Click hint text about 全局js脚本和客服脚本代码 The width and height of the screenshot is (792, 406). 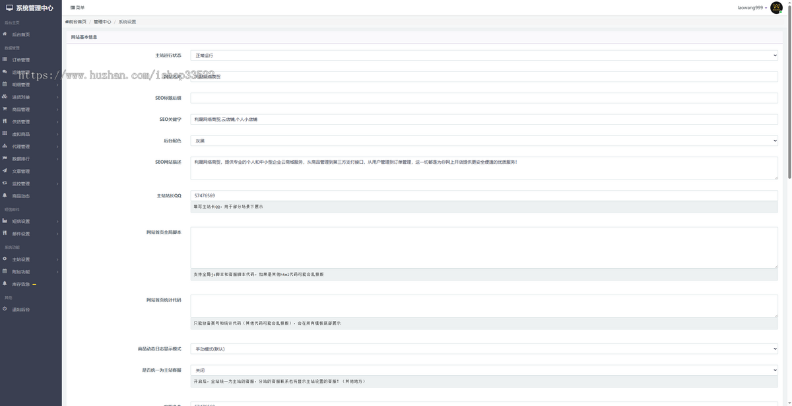259,274
